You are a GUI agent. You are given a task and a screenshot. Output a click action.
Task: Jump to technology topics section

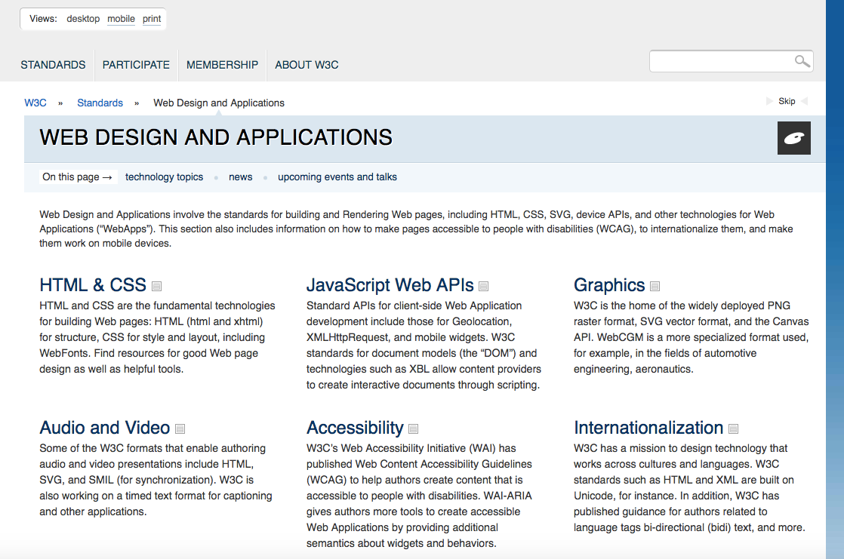coord(164,177)
